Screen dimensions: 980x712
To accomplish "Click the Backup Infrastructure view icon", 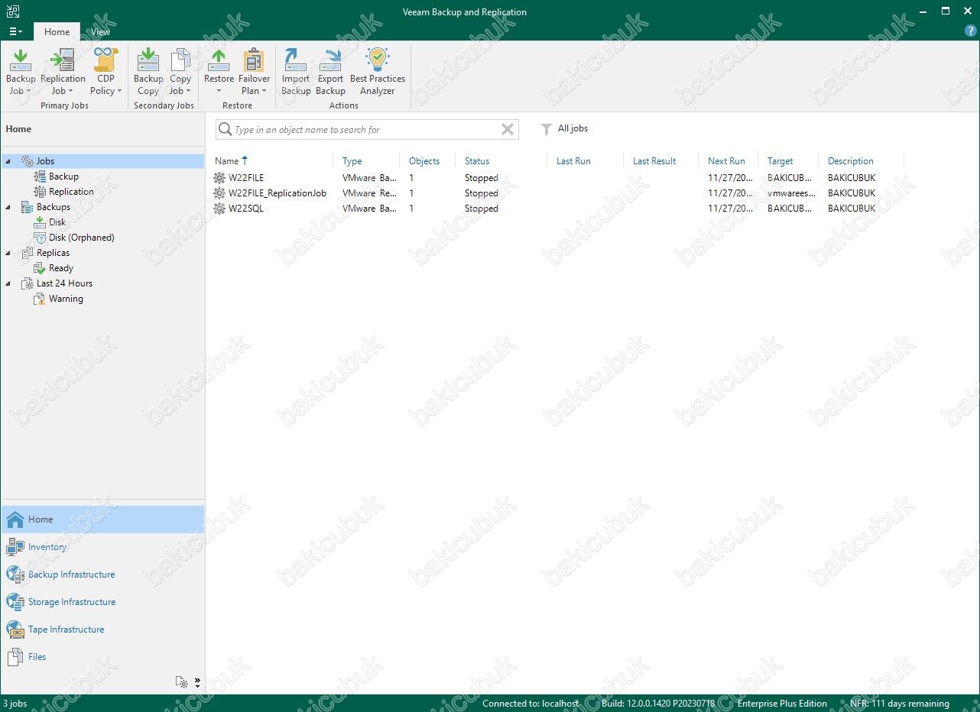I will 15,574.
